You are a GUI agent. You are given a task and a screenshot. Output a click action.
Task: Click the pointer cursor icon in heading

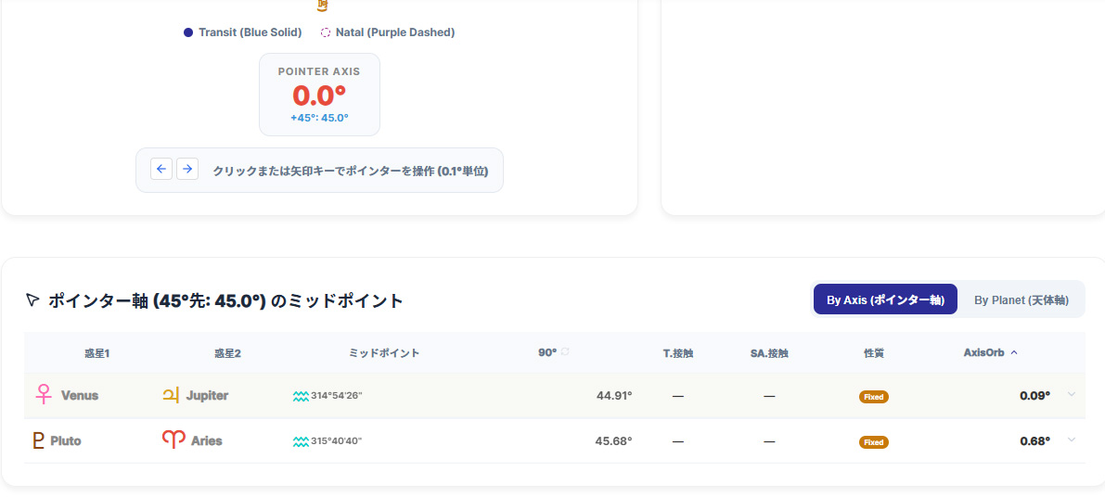coord(32,300)
